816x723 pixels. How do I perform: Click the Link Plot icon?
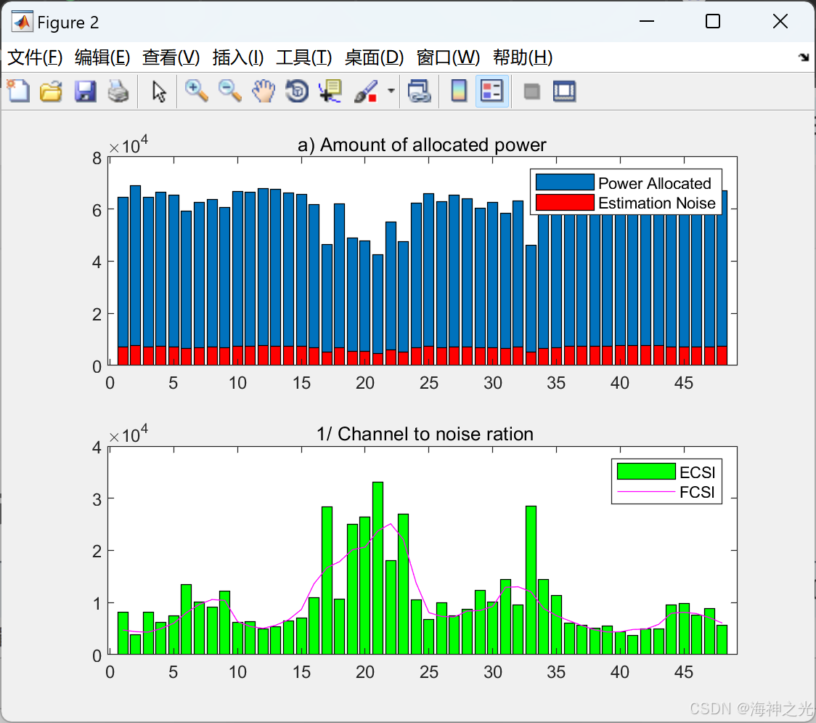pyautogui.click(x=420, y=91)
